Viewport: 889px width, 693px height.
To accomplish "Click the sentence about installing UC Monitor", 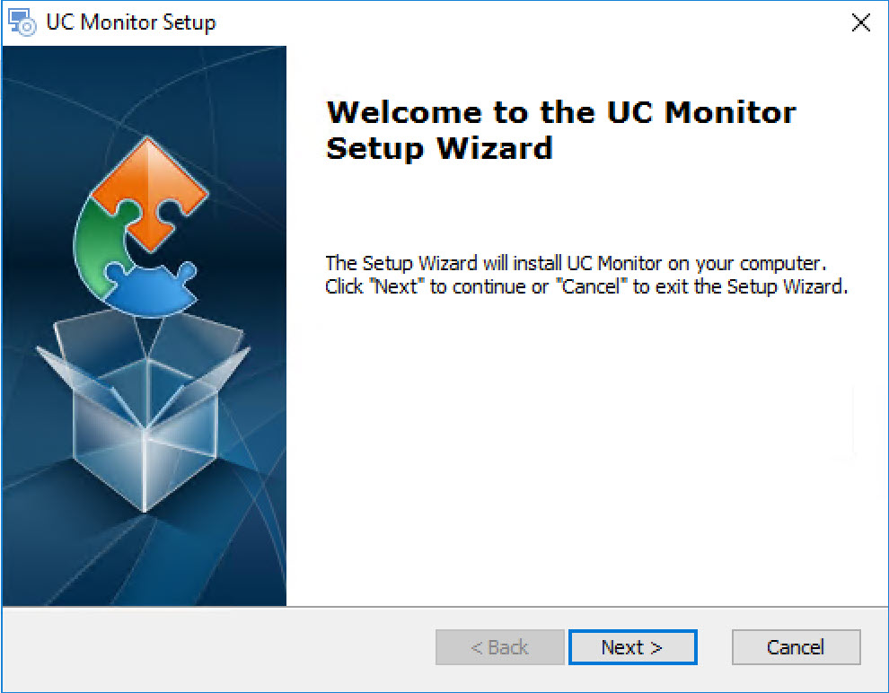I will (x=576, y=264).
